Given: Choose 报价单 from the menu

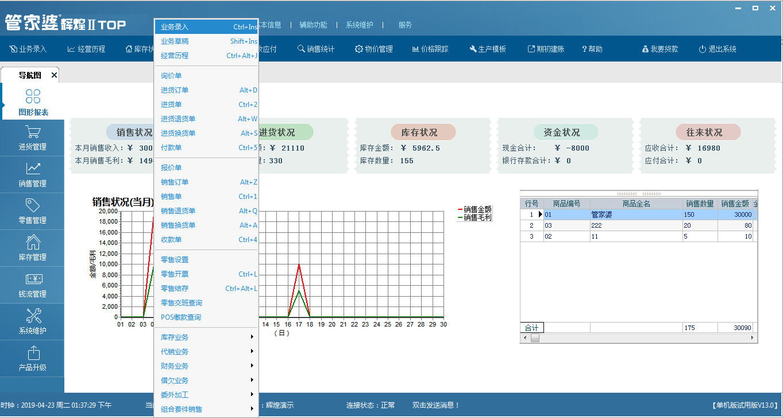Looking at the screenshot, I should 207,168.
